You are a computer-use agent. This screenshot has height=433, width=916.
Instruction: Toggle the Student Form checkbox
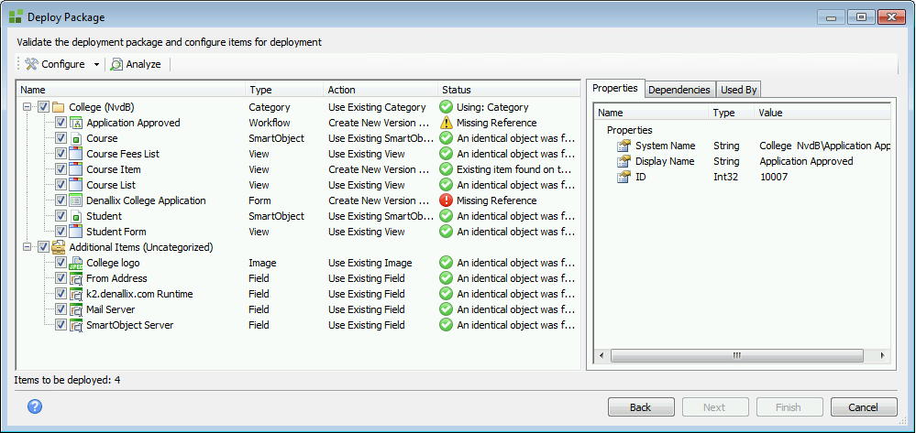[x=61, y=232]
